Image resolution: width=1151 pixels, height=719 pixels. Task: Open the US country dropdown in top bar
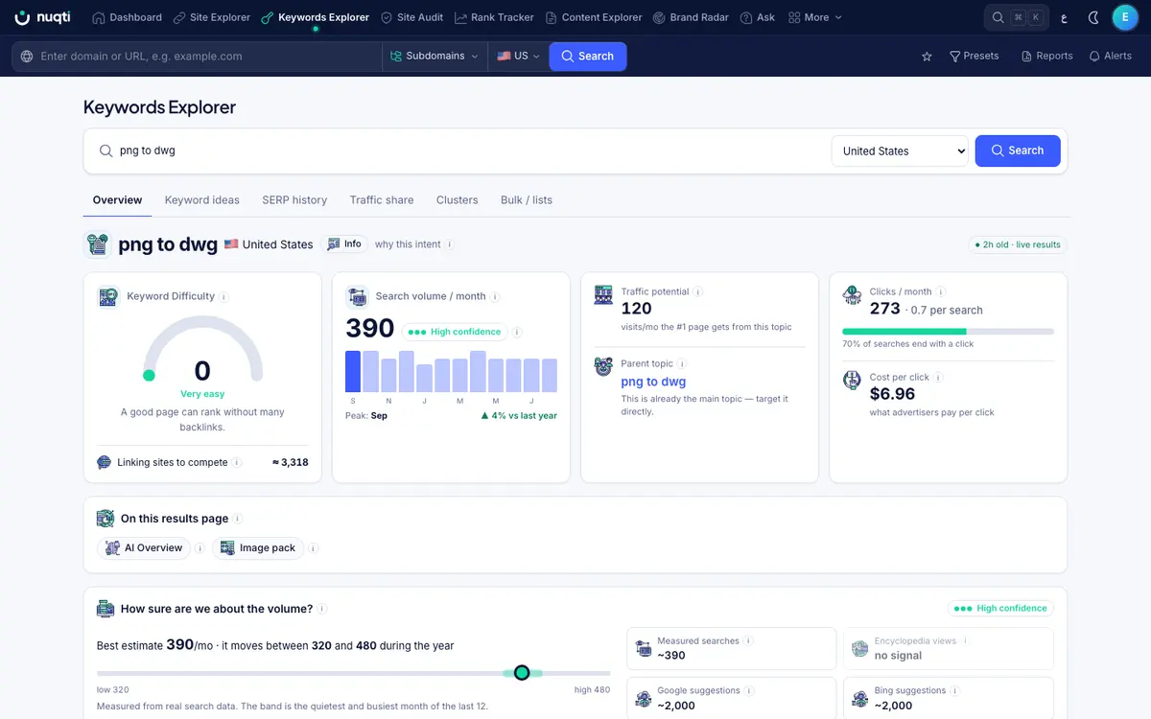518,57
